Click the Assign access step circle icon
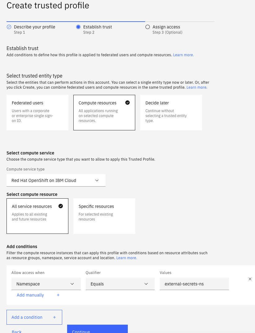This screenshot has height=333, width=255. (x=148, y=27)
